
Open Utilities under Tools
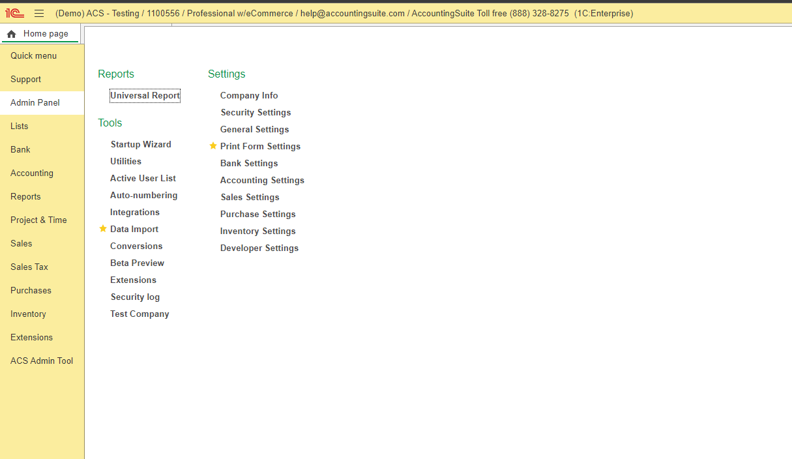126,162
